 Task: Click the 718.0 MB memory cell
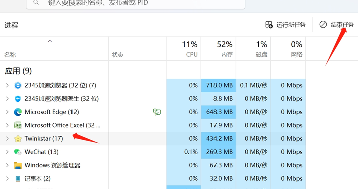click(219, 85)
